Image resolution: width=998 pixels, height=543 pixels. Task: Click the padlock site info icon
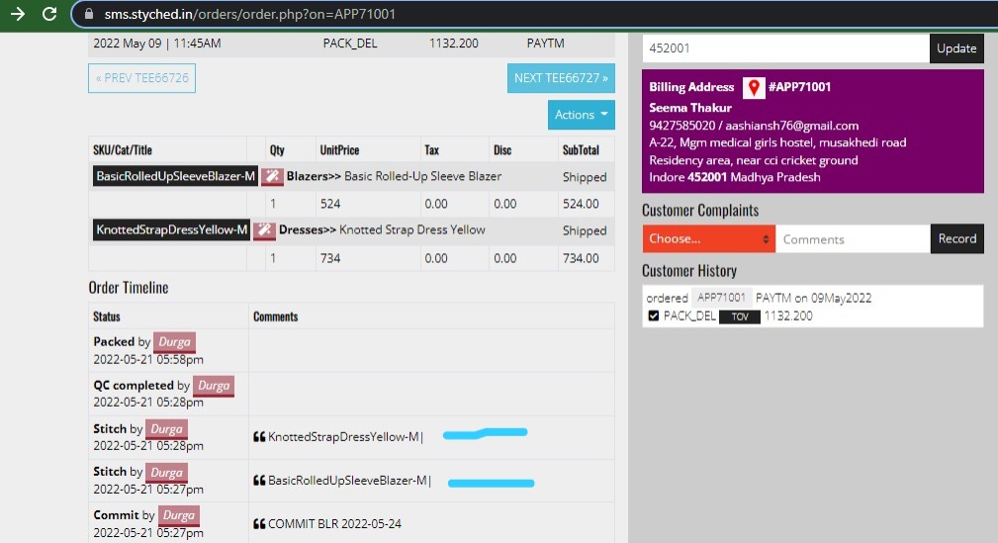pos(89,14)
